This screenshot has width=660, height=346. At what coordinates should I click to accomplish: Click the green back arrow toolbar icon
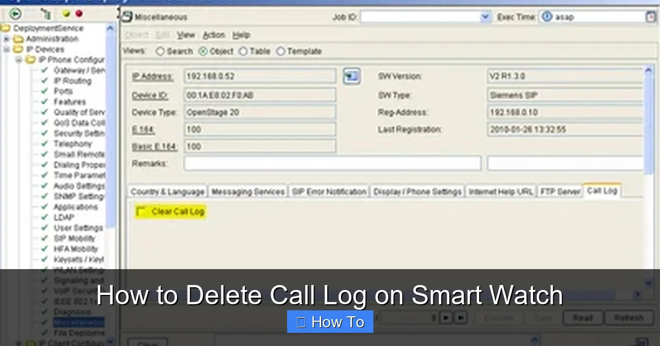point(15,14)
